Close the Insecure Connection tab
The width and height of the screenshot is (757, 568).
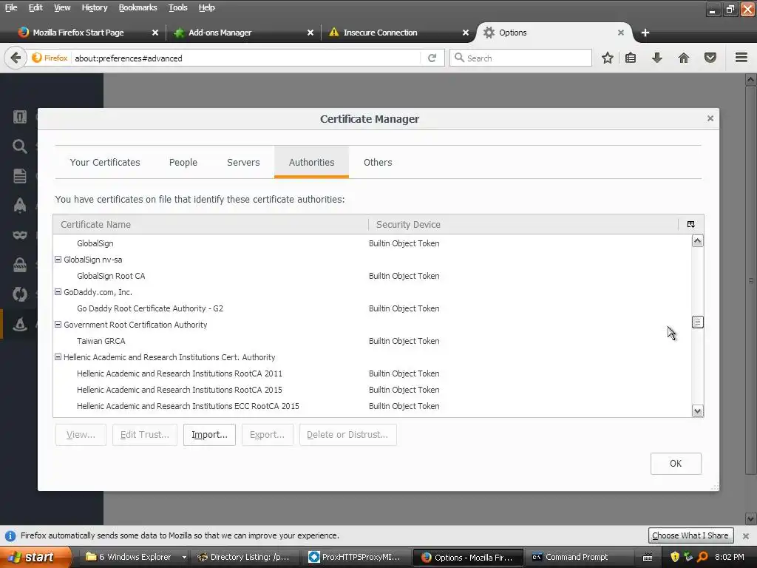tap(466, 33)
